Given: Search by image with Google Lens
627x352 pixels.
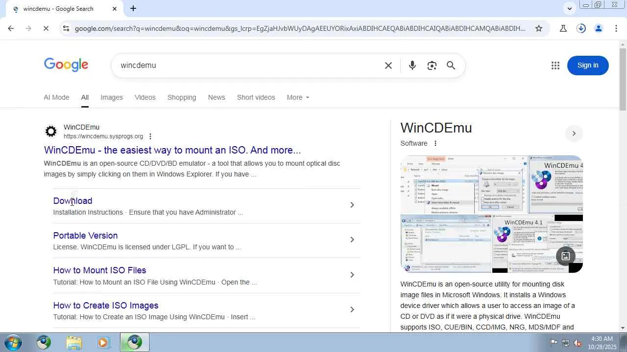Looking at the screenshot, I should point(432,66).
